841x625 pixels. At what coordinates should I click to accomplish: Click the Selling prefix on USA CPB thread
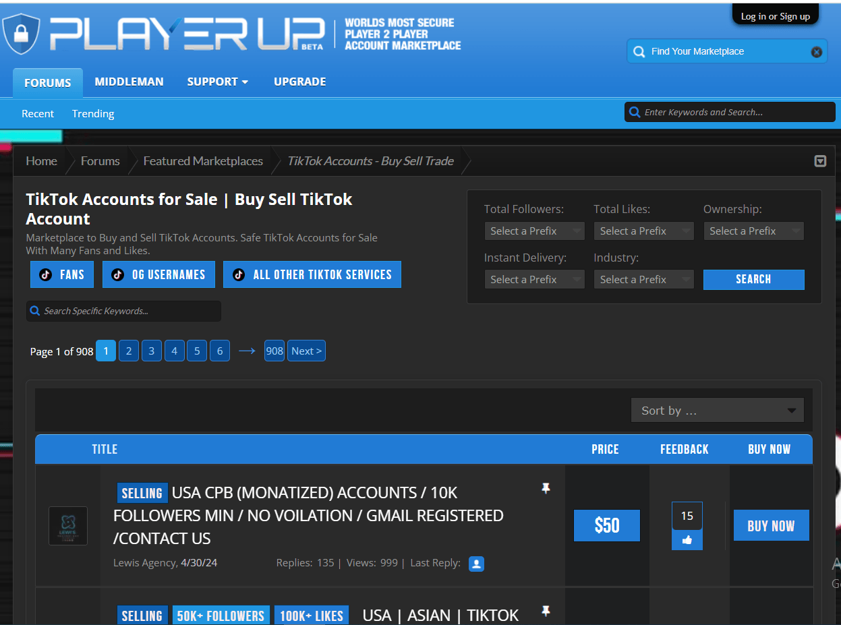tap(142, 494)
